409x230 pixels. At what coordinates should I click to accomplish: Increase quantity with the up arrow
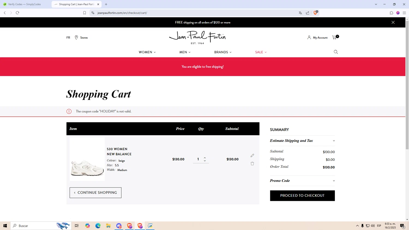(x=205, y=158)
